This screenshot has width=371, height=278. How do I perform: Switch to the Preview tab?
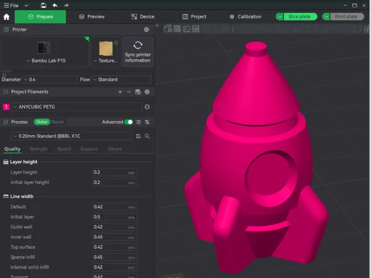[x=92, y=17]
